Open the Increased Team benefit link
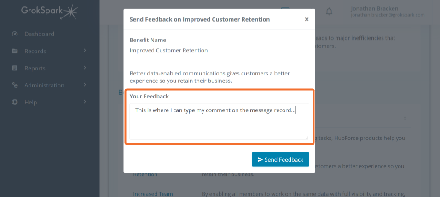440x197 pixels. click(x=153, y=194)
